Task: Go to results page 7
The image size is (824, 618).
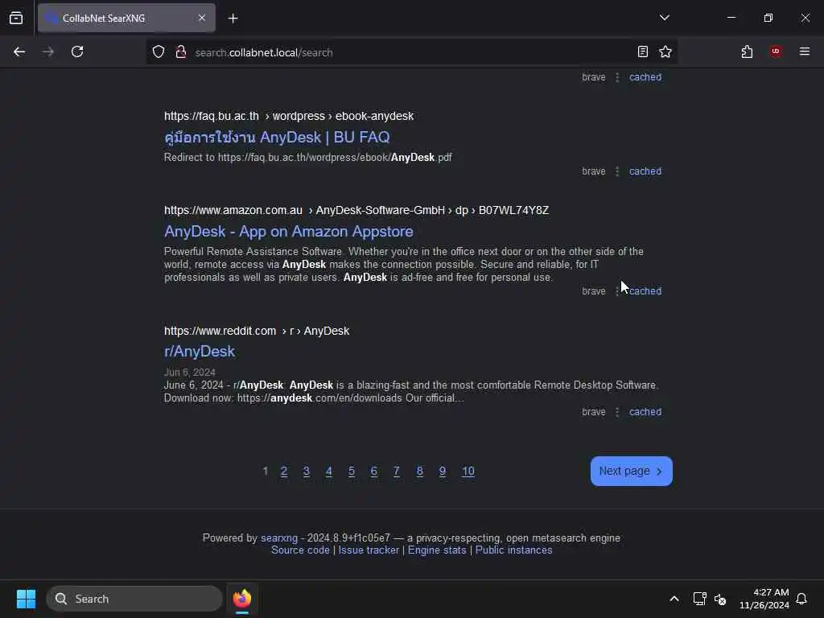Action: [397, 472]
